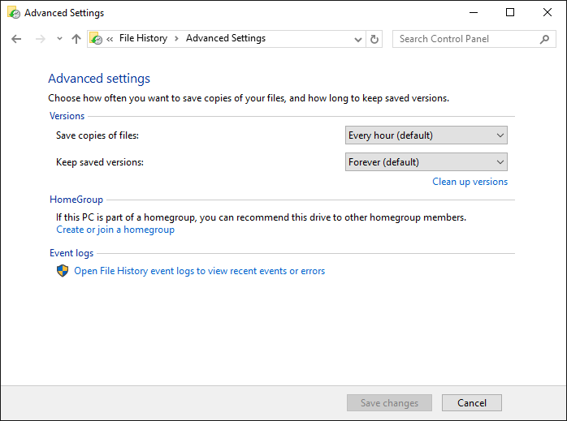Viewport: 567px width, 421px height.
Task: Click the Save changes button
Action: click(x=389, y=402)
